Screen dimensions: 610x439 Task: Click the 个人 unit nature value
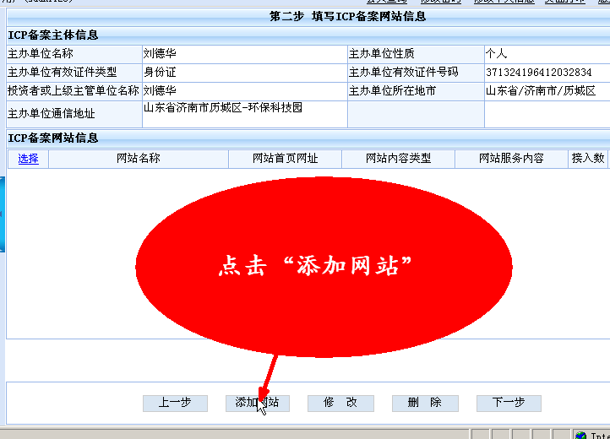pos(496,54)
